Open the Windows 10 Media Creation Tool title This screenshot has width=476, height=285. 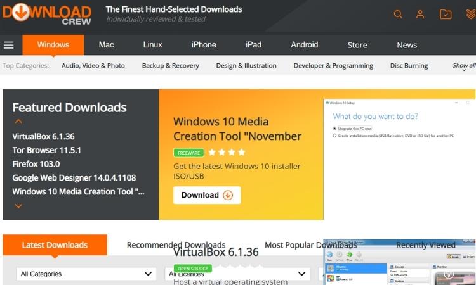237,129
